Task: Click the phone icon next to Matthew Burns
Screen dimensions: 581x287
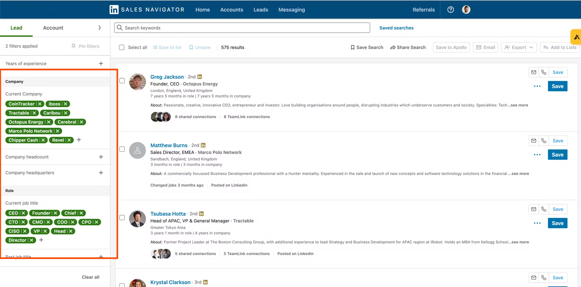Action: 544,141
